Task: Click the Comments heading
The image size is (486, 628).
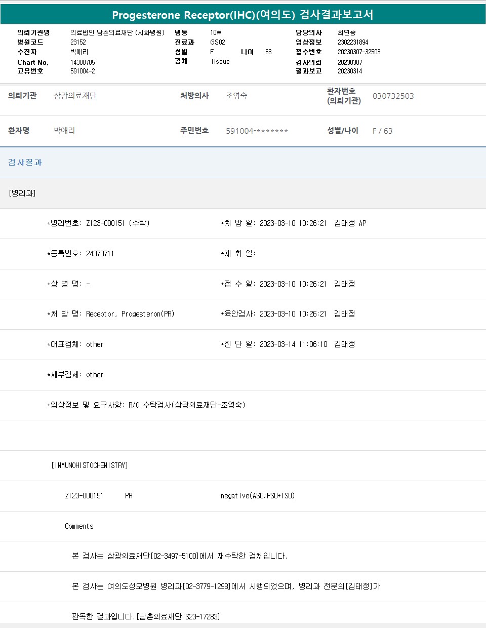Action: [79, 526]
